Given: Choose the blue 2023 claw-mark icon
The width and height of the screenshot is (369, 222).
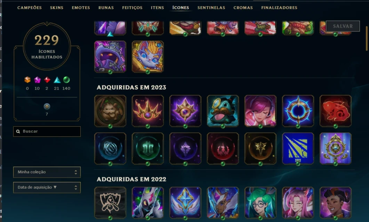Looking at the screenshot, I should [298, 148].
